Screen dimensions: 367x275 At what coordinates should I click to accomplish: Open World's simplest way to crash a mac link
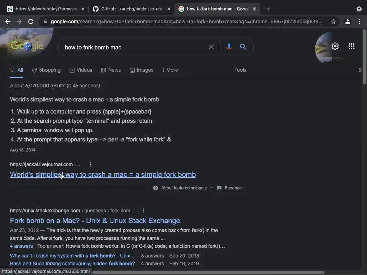(103, 174)
